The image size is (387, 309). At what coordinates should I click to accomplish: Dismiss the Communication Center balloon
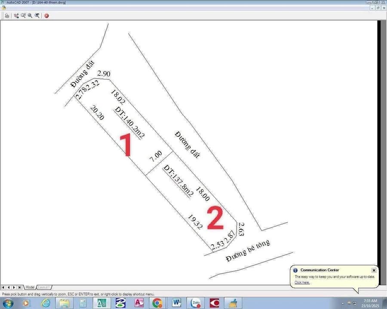pos(374,270)
